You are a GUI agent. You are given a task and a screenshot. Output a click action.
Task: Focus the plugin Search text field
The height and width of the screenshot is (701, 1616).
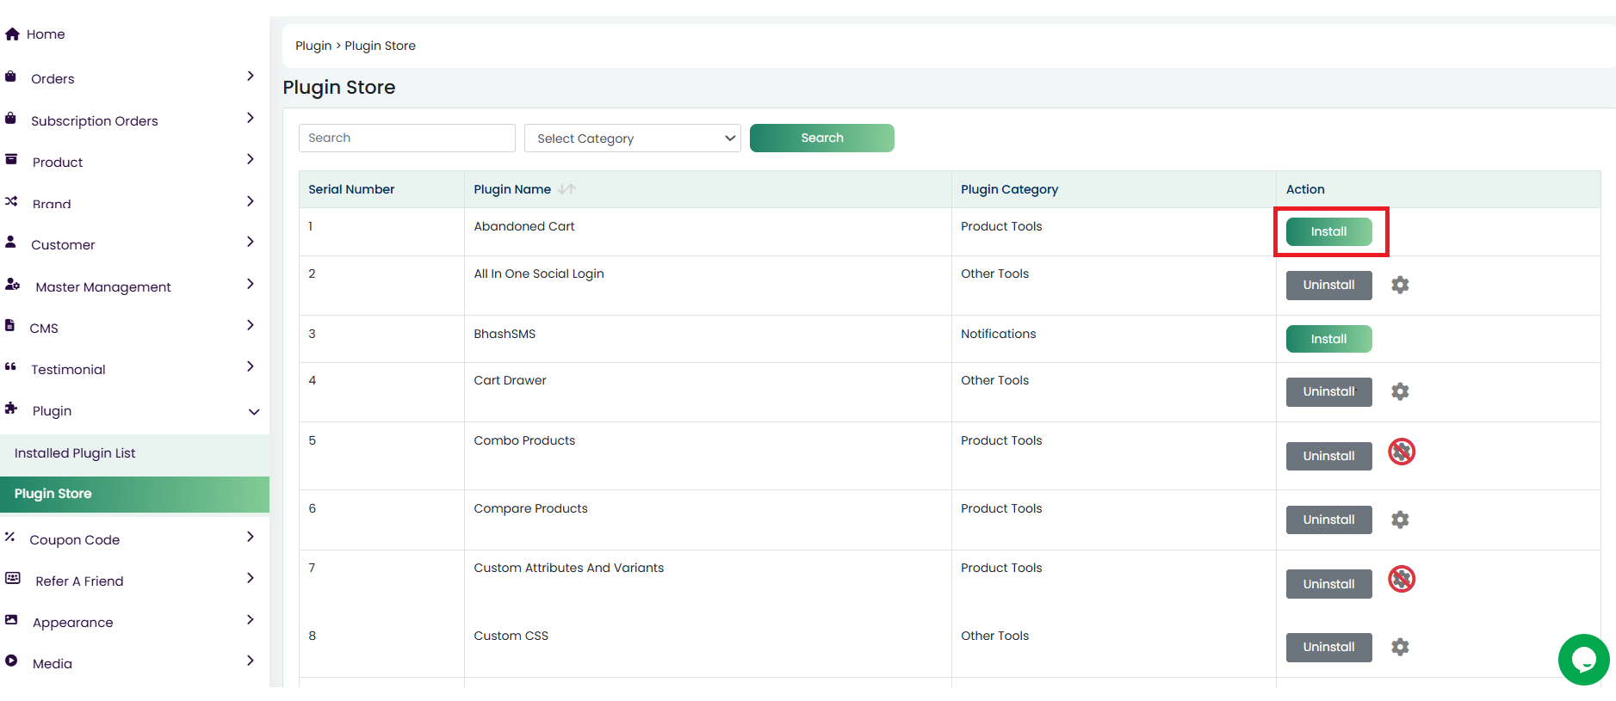coord(406,138)
